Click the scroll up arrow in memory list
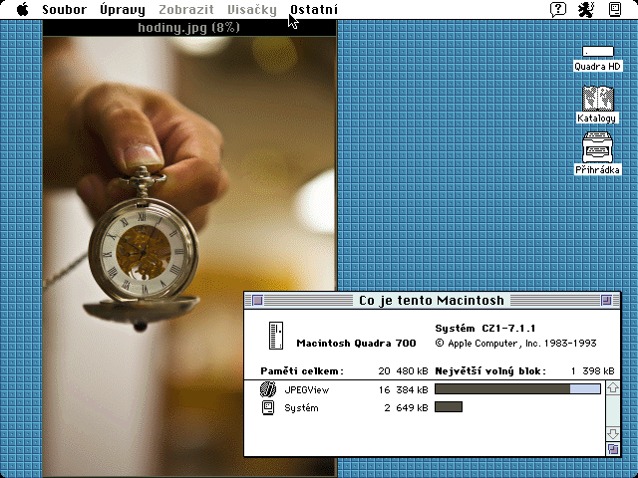638x478 pixels. click(613, 387)
